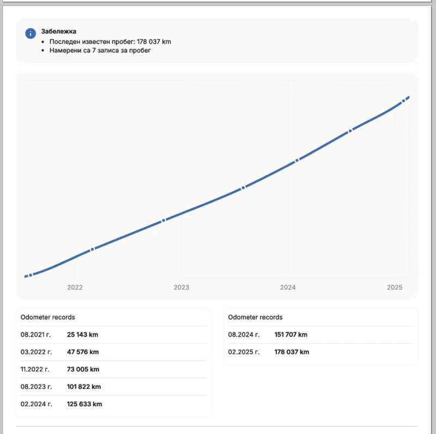The width and height of the screenshot is (436, 434).
Task: Select the second chart data point, just after 2022
Action: tap(93, 249)
